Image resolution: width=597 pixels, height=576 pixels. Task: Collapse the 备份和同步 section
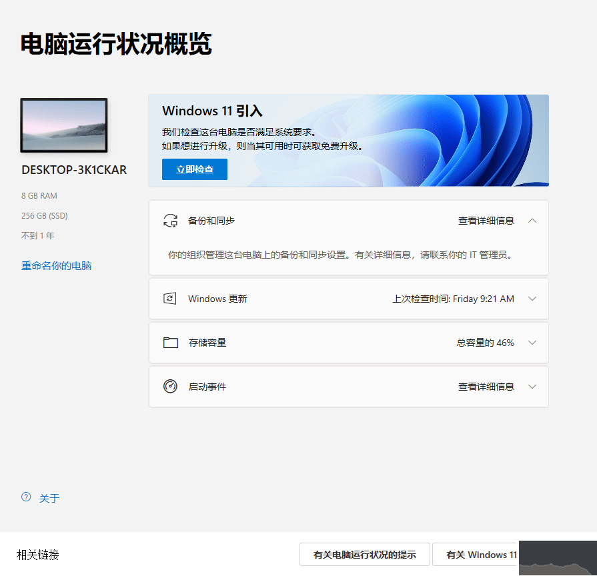point(532,220)
